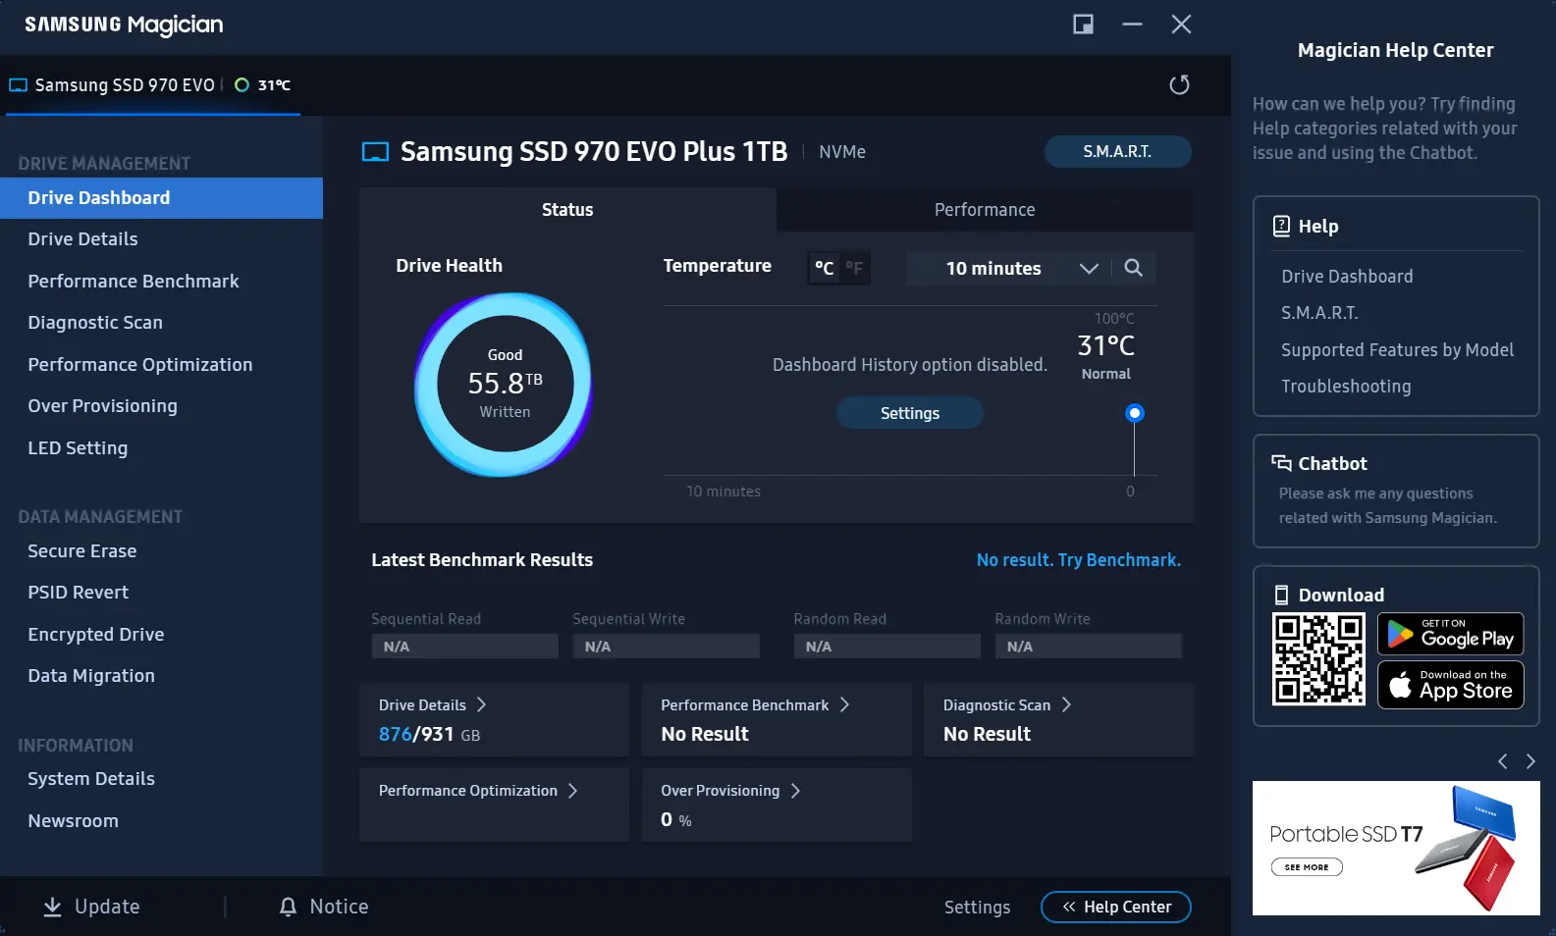Switch temperature unit to Celsius
This screenshot has height=936, width=1556.
click(825, 268)
